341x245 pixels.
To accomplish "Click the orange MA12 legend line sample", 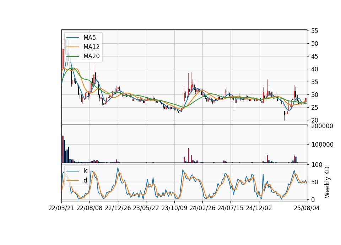I will click(x=72, y=47).
